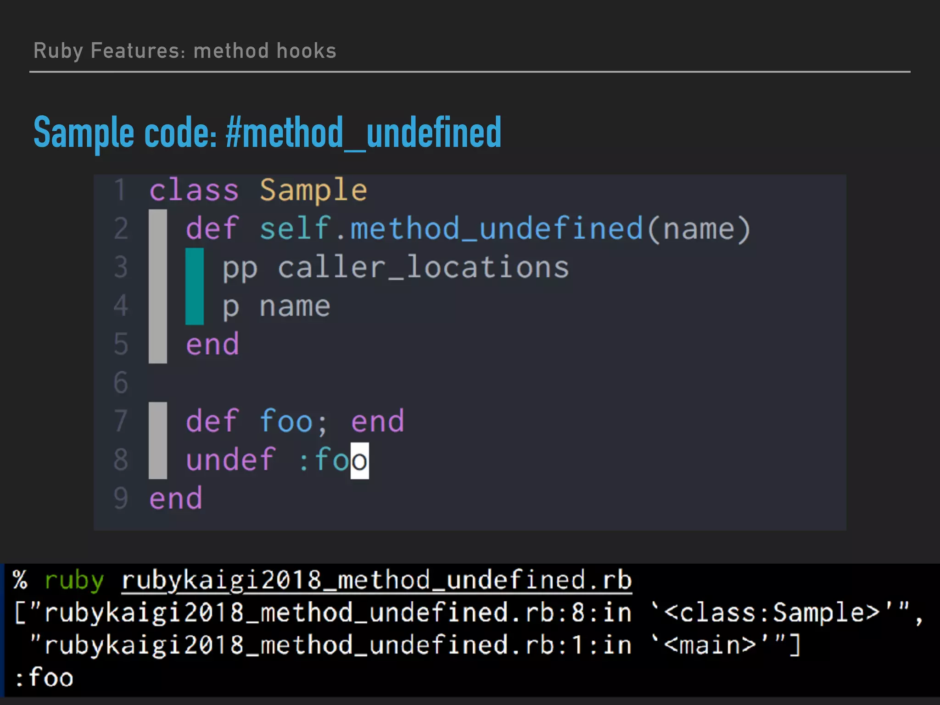This screenshot has height=705, width=940.
Task: Click the teal indent guide block
Action: pyautogui.click(x=194, y=286)
